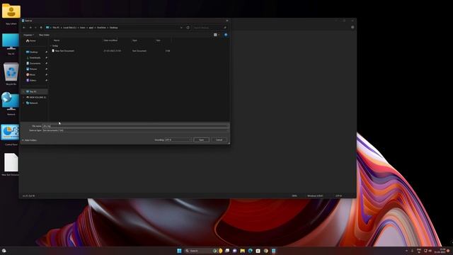Image resolution: width=453 pixels, height=255 pixels.
Task: Open the Encoding dropdown
Action: (178, 140)
